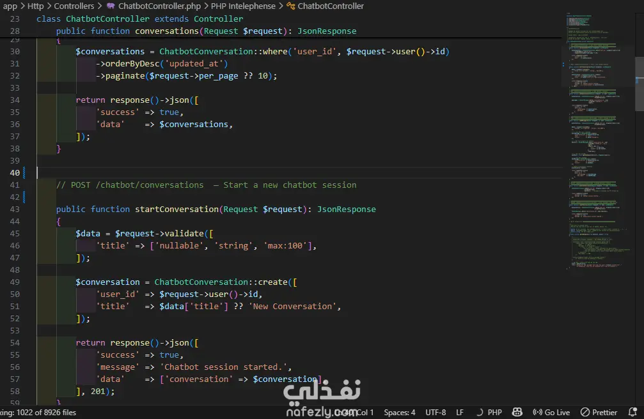This screenshot has height=419, width=644.
Task: Click 'data' key on line 36
Action: pyautogui.click(x=110, y=125)
